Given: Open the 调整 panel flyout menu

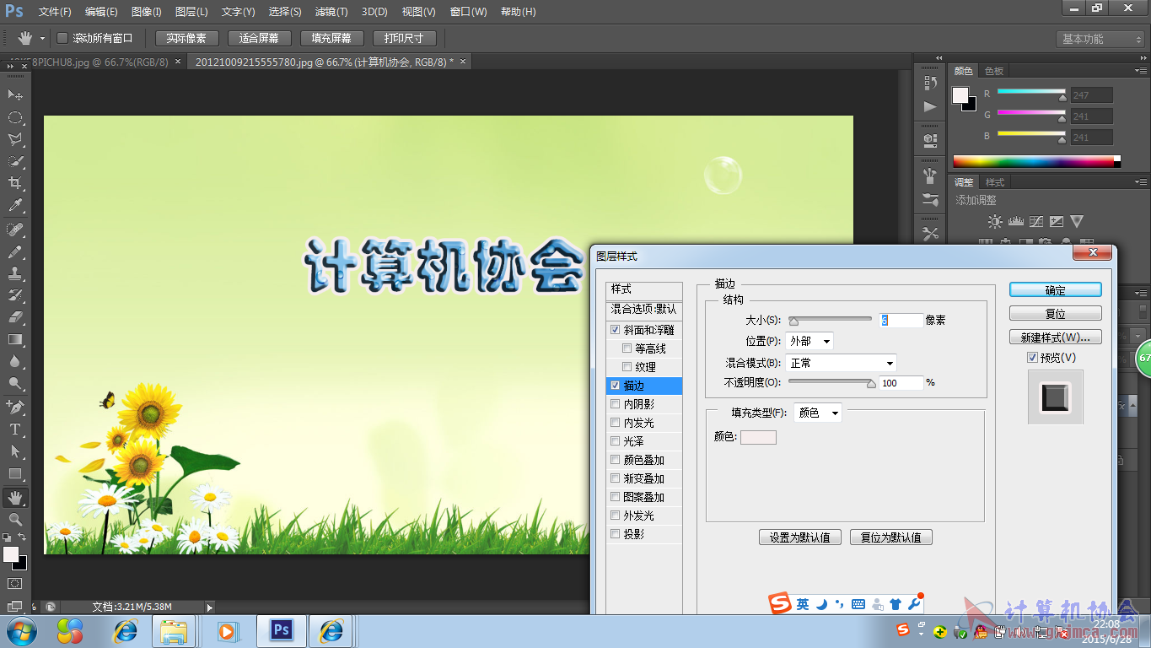Looking at the screenshot, I should click(1140, 181).
